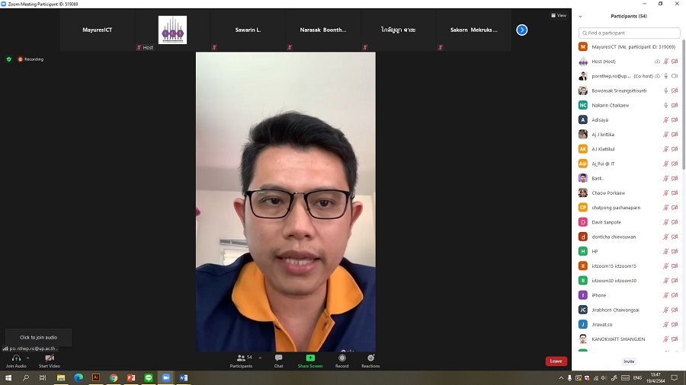Type in Find a participant search field
686x385 pixels.
click(629, 33)
